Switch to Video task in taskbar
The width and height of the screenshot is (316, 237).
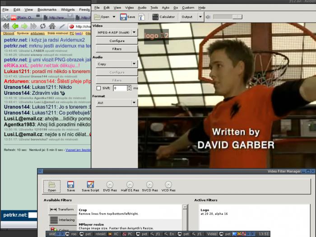point(212,234)
